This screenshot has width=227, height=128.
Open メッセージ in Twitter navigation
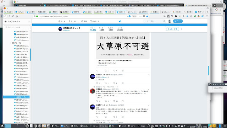point(95,21)
